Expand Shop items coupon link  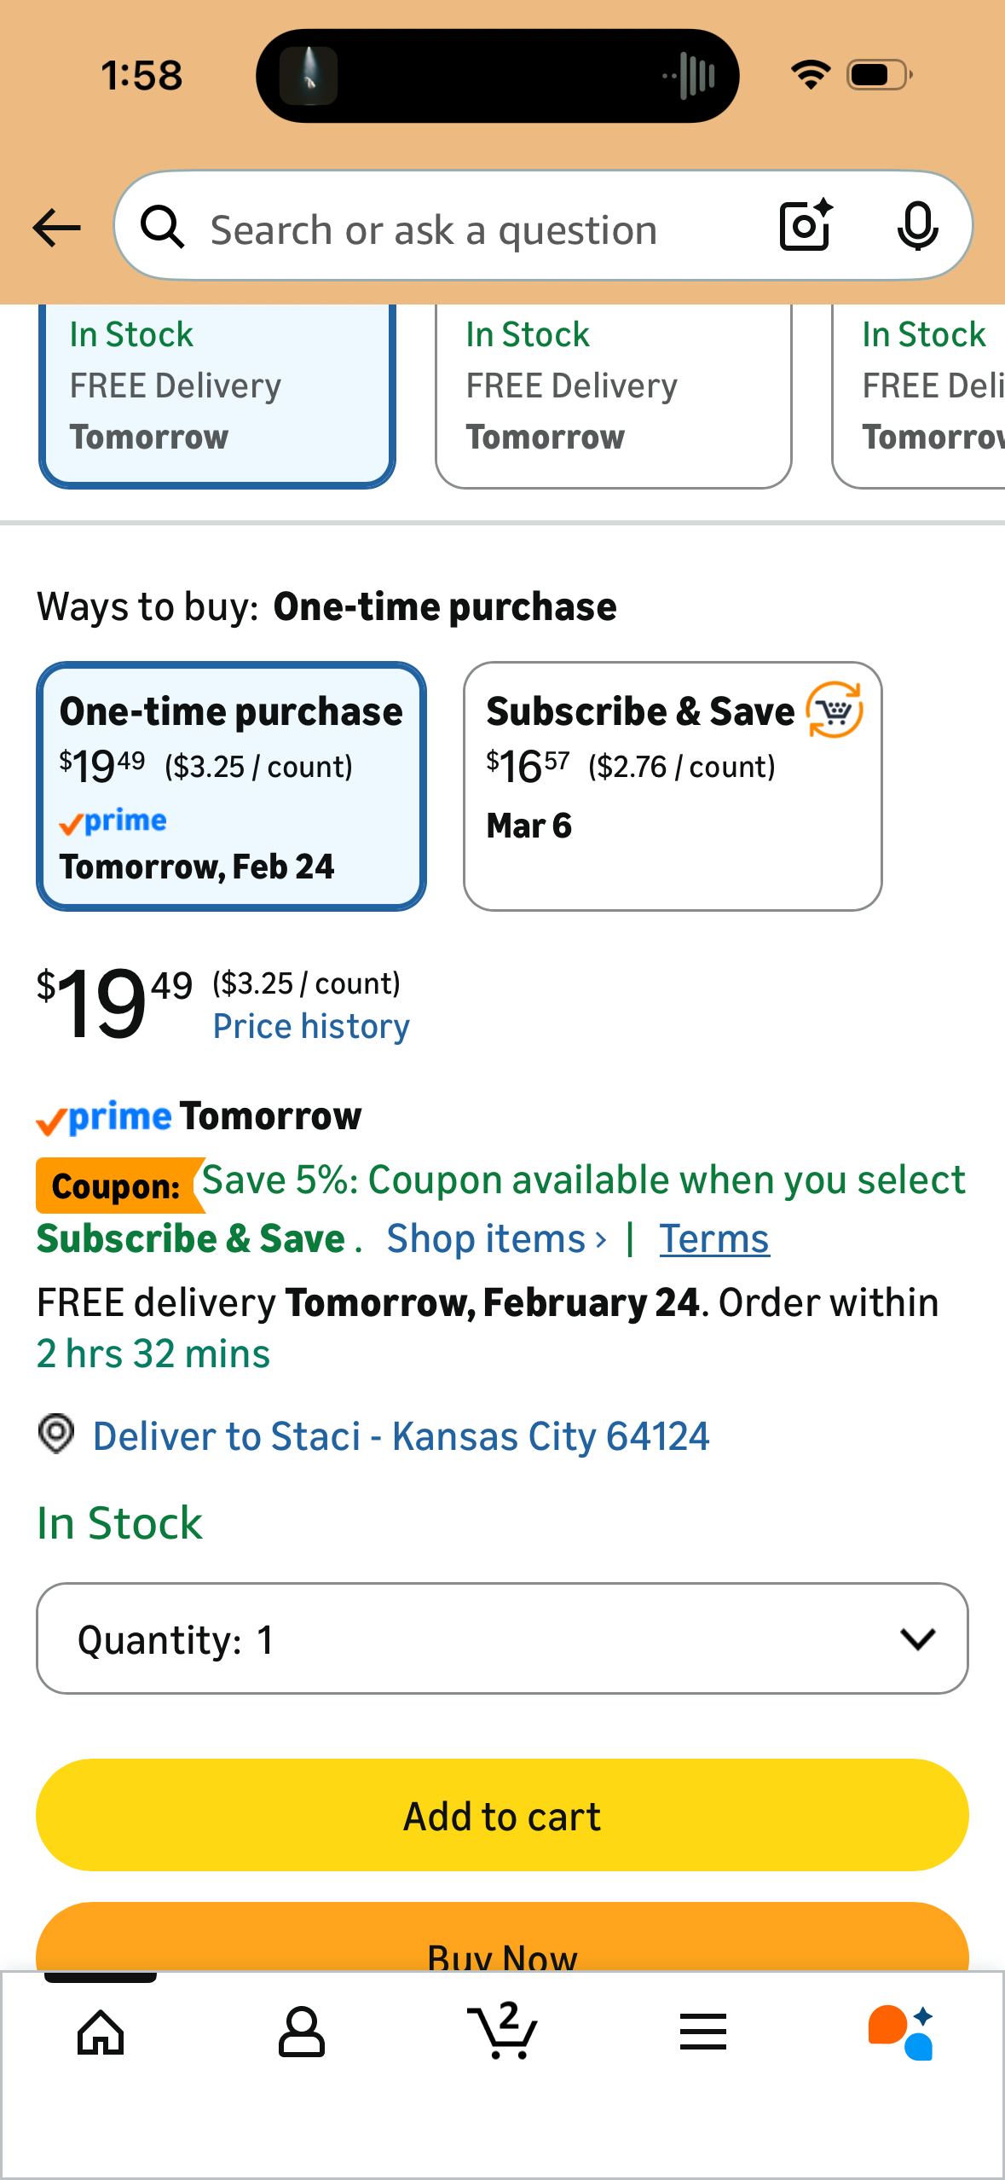coord(496,1239)
